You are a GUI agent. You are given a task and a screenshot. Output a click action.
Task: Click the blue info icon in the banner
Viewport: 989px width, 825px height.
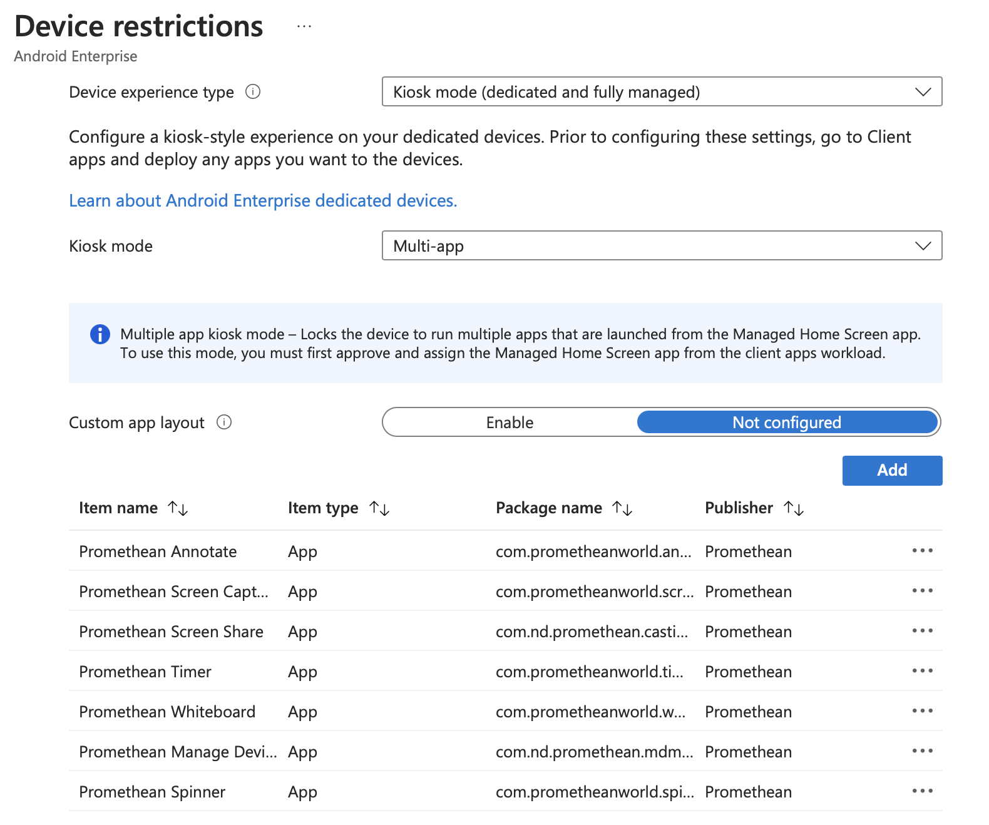(100, 334)
